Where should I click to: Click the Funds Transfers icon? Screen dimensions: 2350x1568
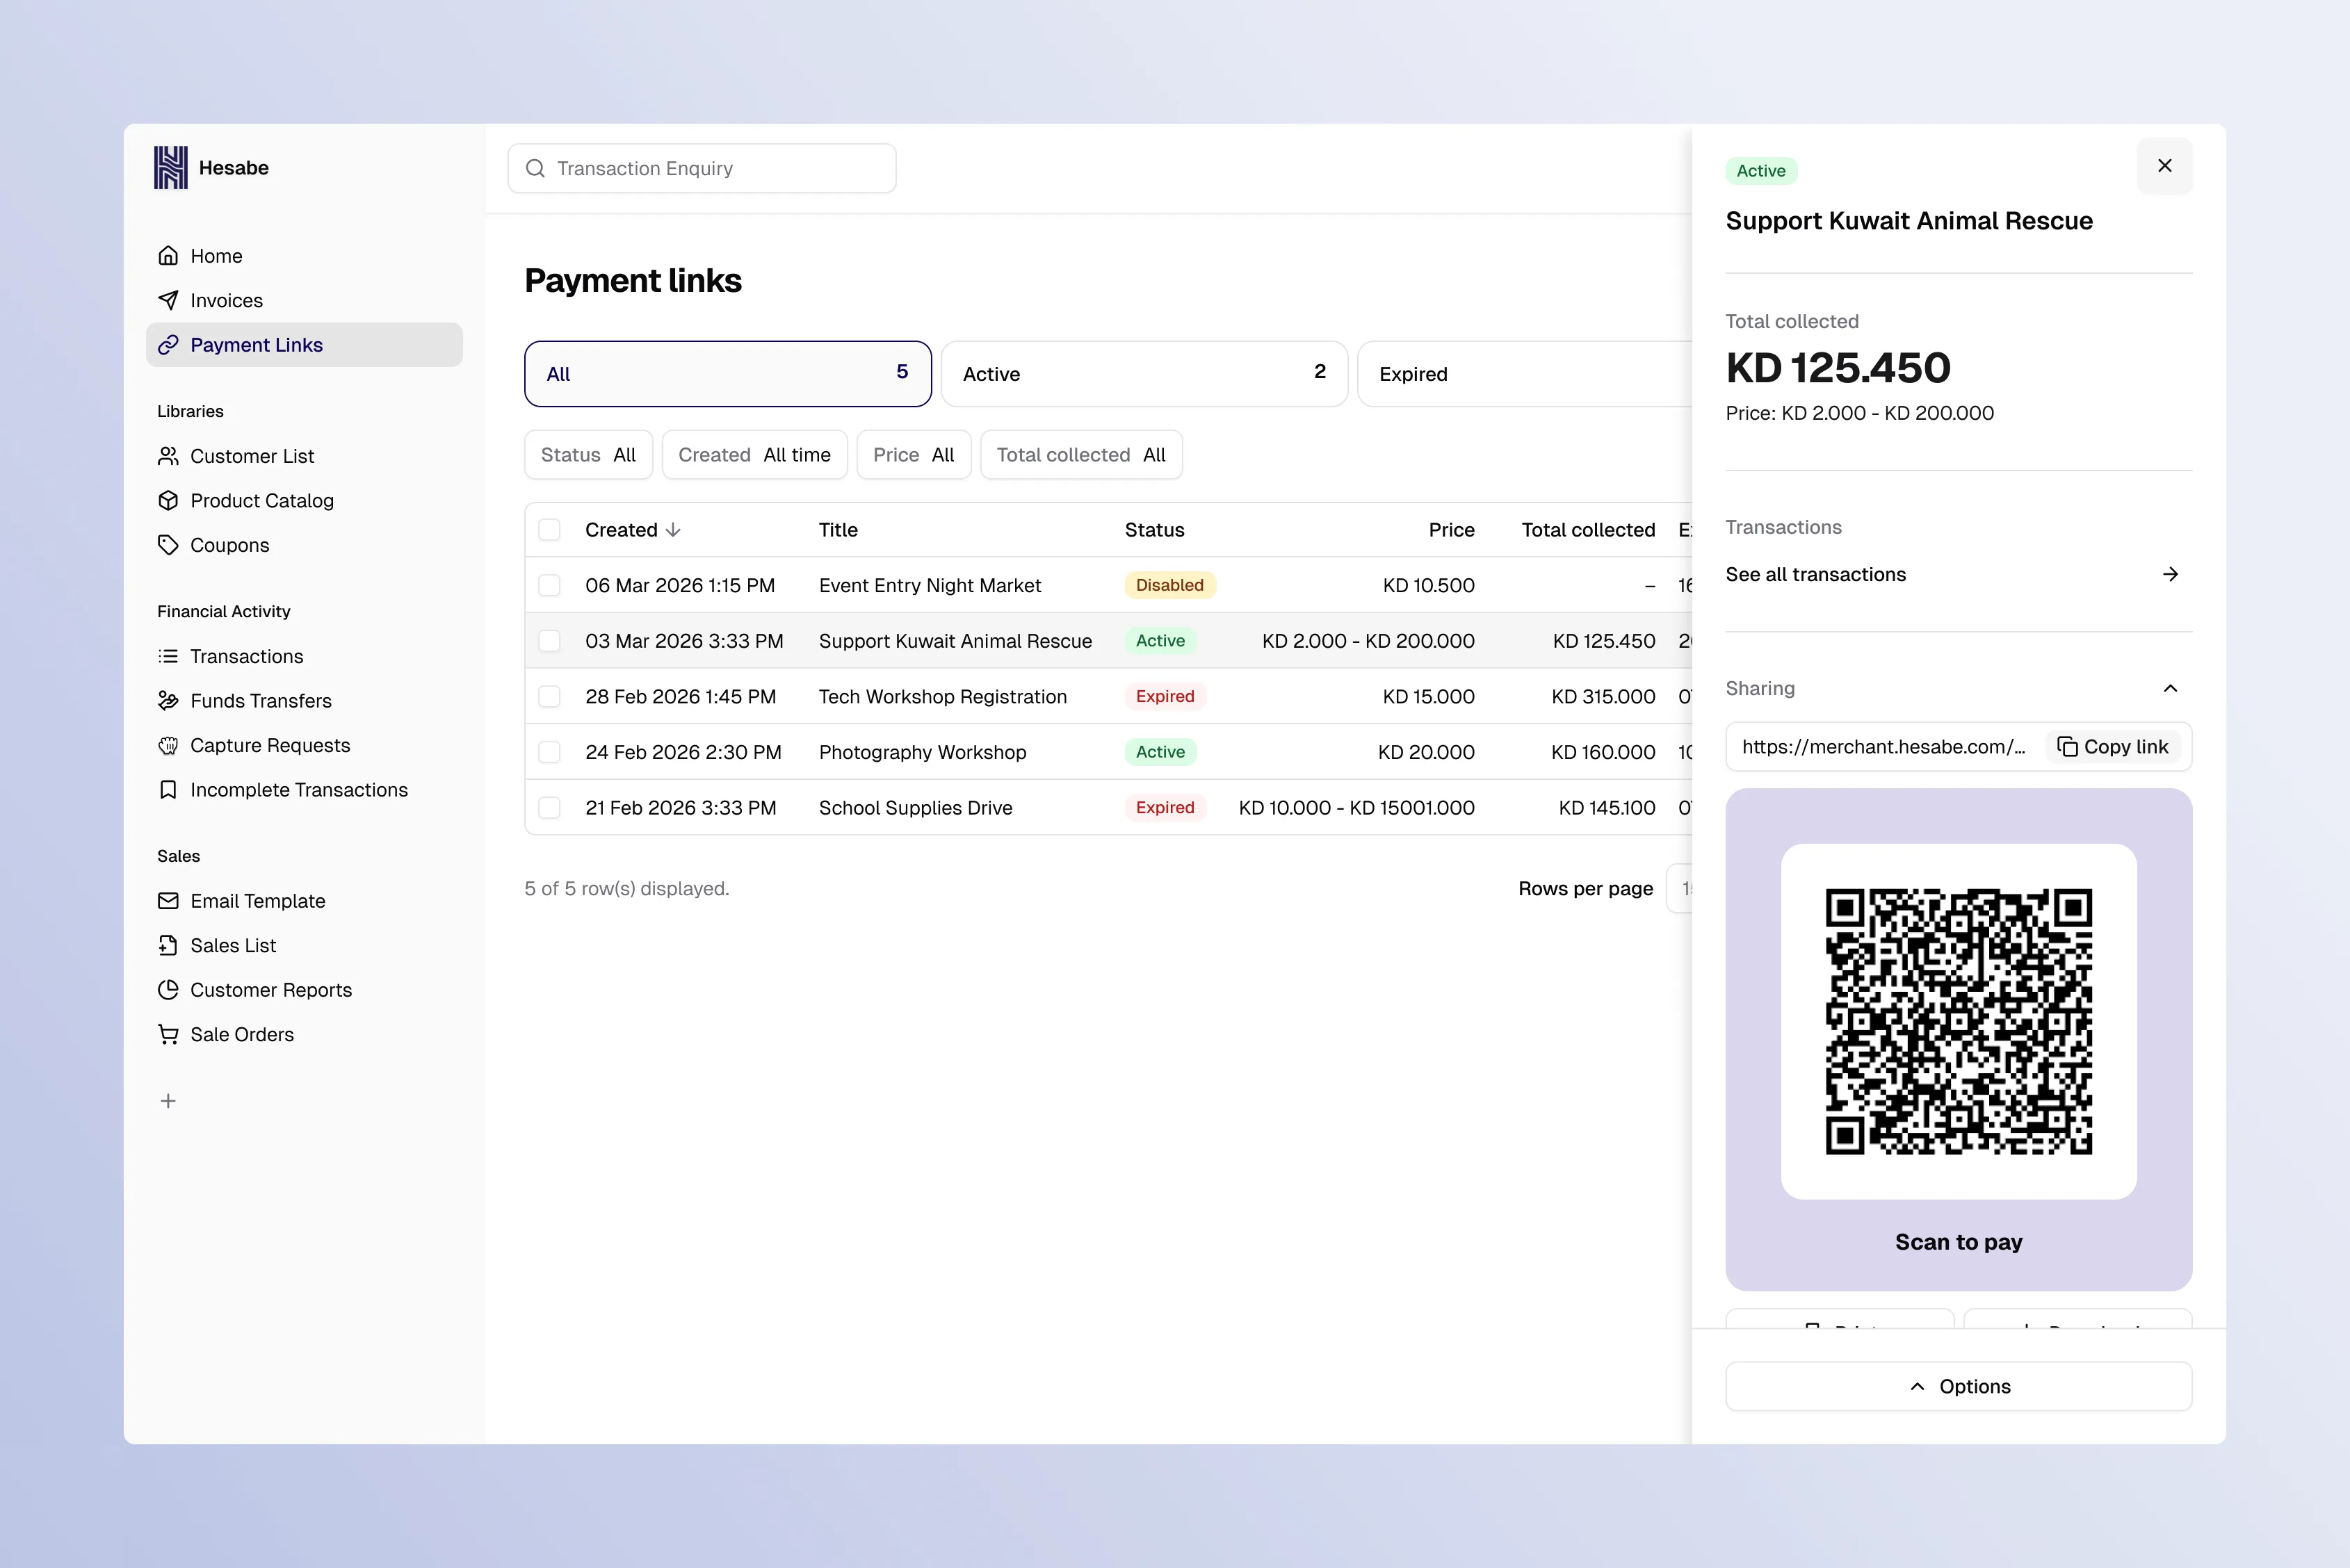(x=168, y=700)
